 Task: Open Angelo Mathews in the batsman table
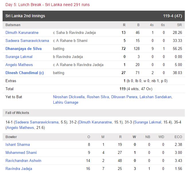click(19, 65)
